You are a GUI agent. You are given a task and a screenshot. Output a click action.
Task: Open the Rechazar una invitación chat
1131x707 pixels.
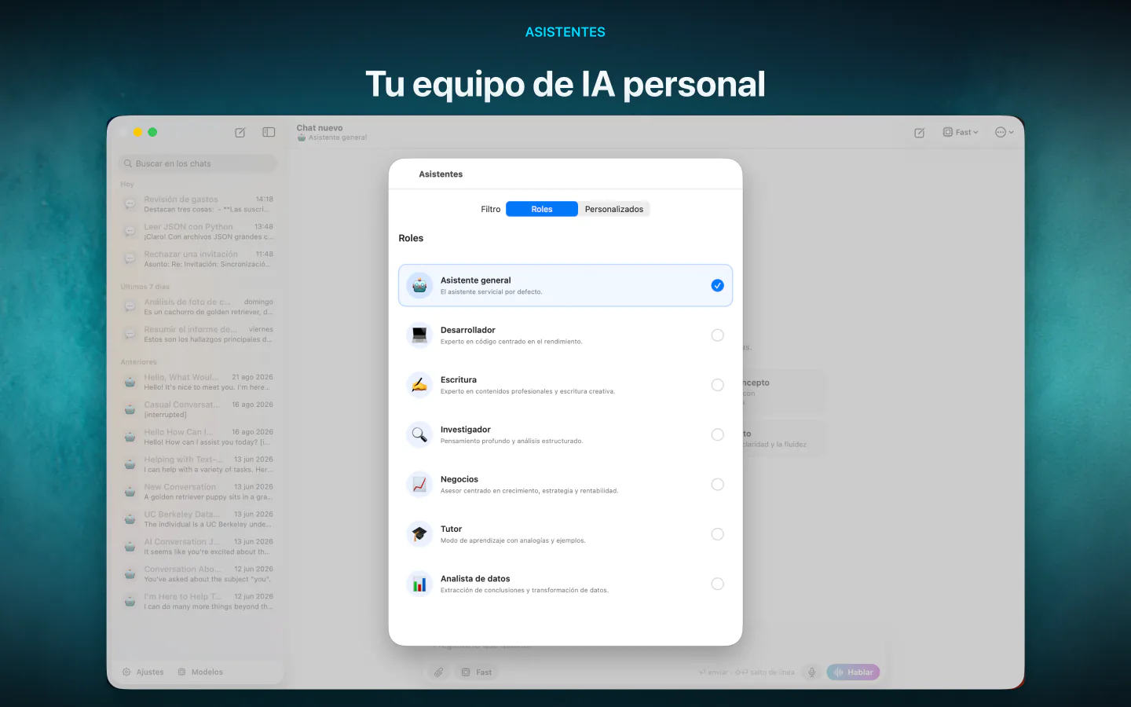198,259
